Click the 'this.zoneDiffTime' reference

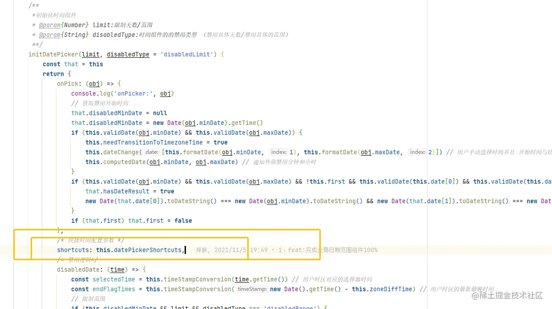pos(383,289)
